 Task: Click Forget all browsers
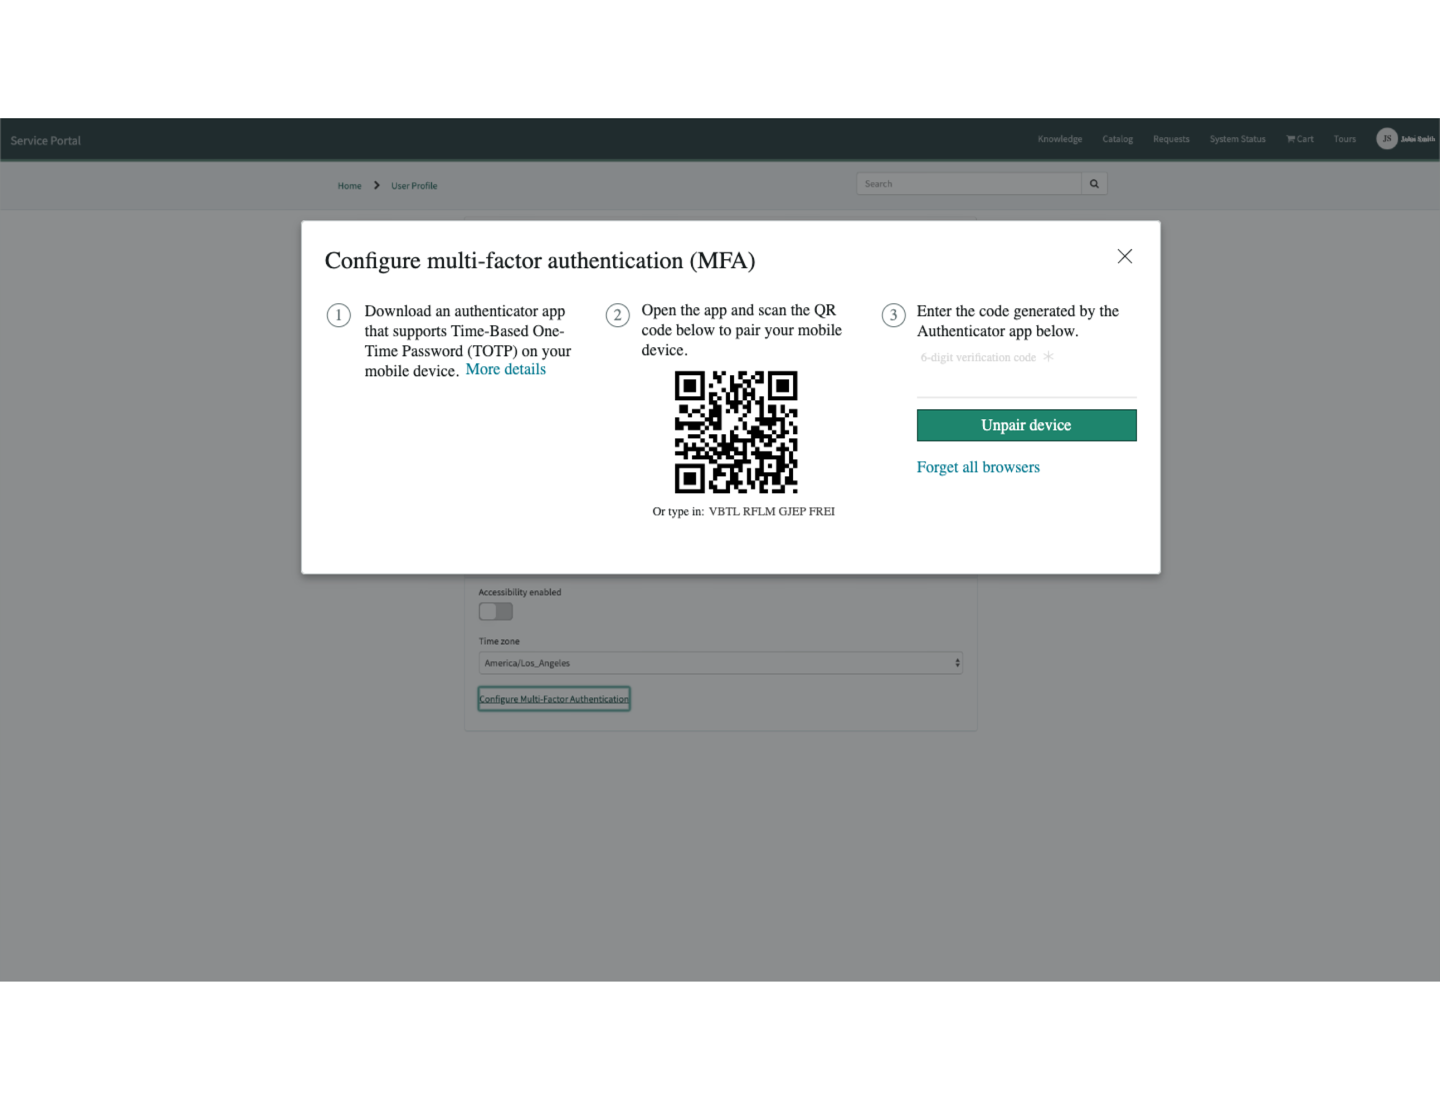(x=979, y=467)
